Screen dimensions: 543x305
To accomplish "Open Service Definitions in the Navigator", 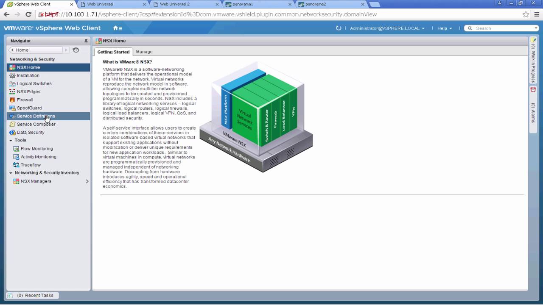I will (48, 116).
